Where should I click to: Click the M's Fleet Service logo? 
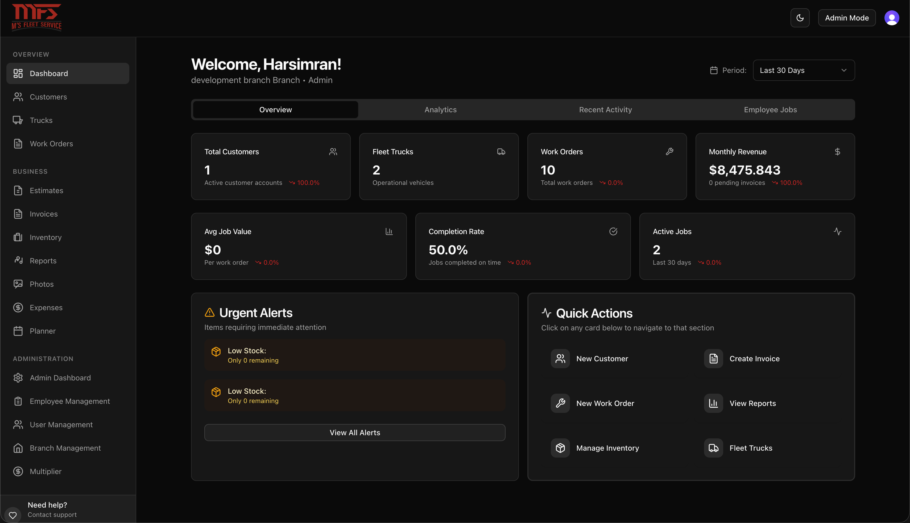(x=37, y=17)
